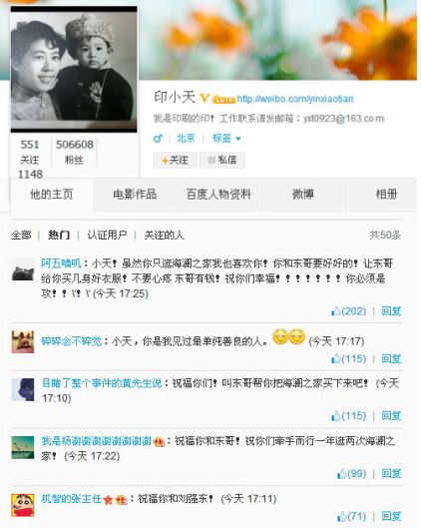Open the weibo.com/yinxiaotian profile link
421x528 pixels.
pyautogui.click(x=295, y=99)
